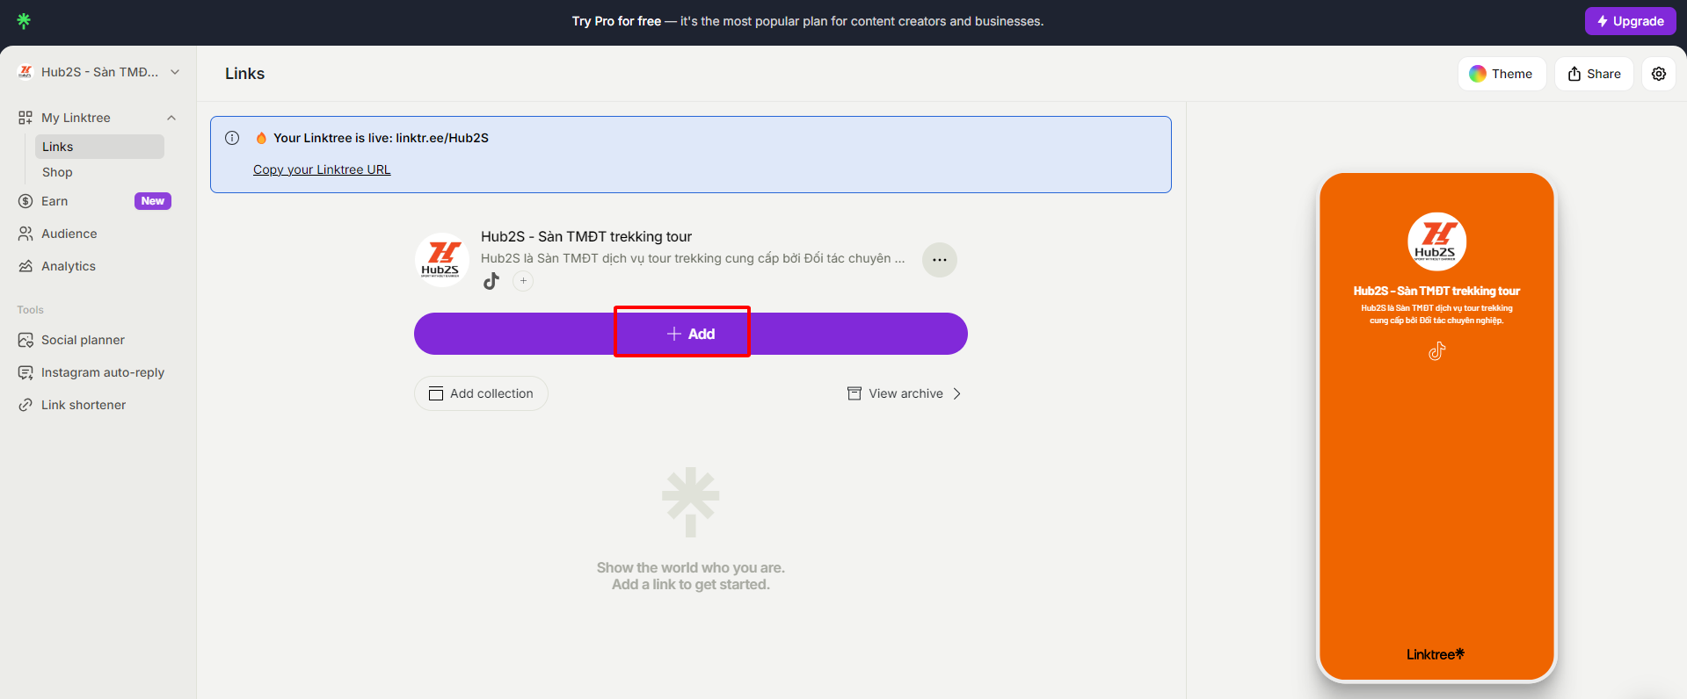Image resolution: width=1687 pixels, height=699 pixels.
Task: Open the three-dots profile options menu
Action: [940, 260]
